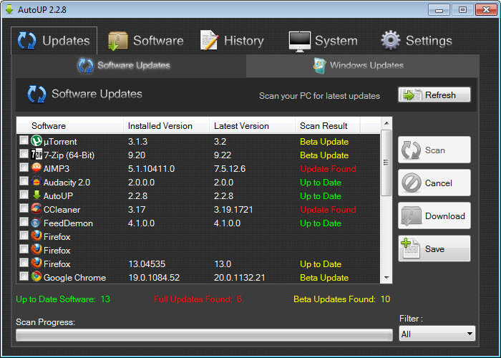Click the prohibition icon on Cancel button
Viewport: 501px width, 358px height.
pyautogui.click(x=412, y=183)
